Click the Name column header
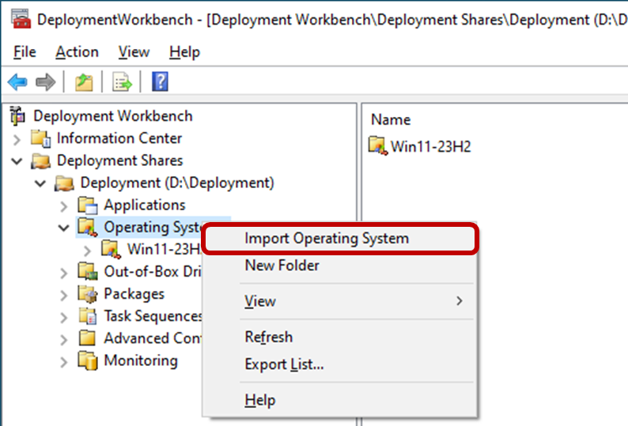 pos(391,120)
